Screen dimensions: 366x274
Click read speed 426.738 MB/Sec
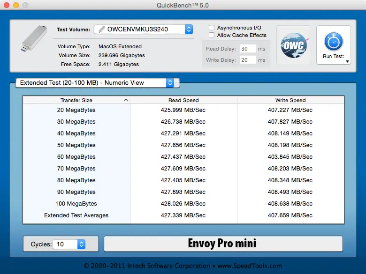183,122
